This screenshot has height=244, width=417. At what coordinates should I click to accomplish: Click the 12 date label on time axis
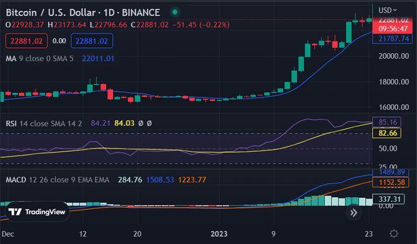tap(83, 234)
